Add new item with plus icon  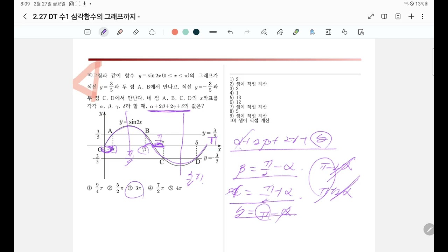point(411,16)
